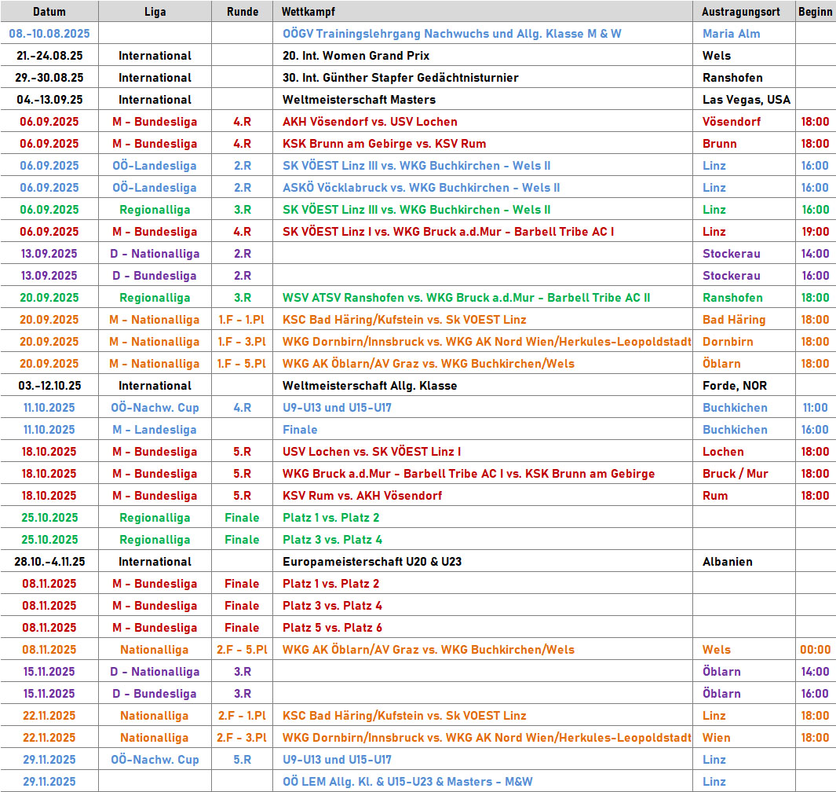Image resolution: width=836 pixels, height=792 pixels.
Task: Click the 2.F - 5.Pl round cell
Action: [242, 650]
